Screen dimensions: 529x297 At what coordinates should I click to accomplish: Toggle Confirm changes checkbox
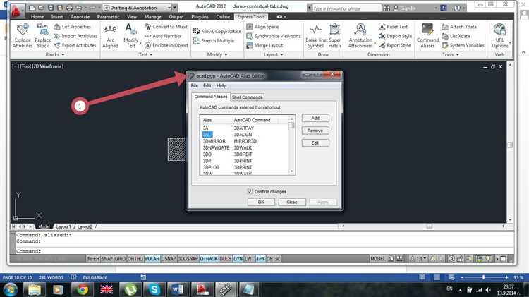250,191
